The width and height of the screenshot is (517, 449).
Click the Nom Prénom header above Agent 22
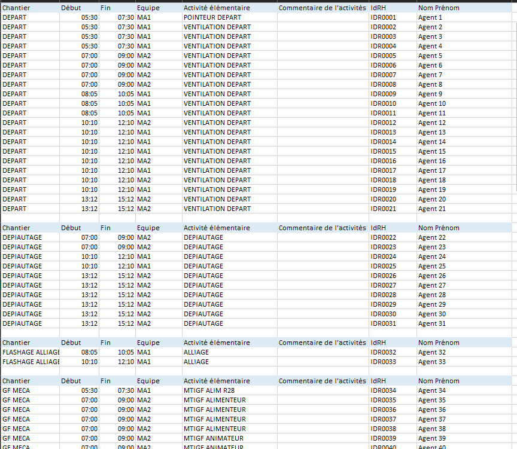(x=439, y=228)
